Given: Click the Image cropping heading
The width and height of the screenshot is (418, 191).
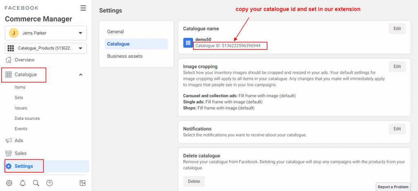Looking at the screenshot, I should 200,66.
